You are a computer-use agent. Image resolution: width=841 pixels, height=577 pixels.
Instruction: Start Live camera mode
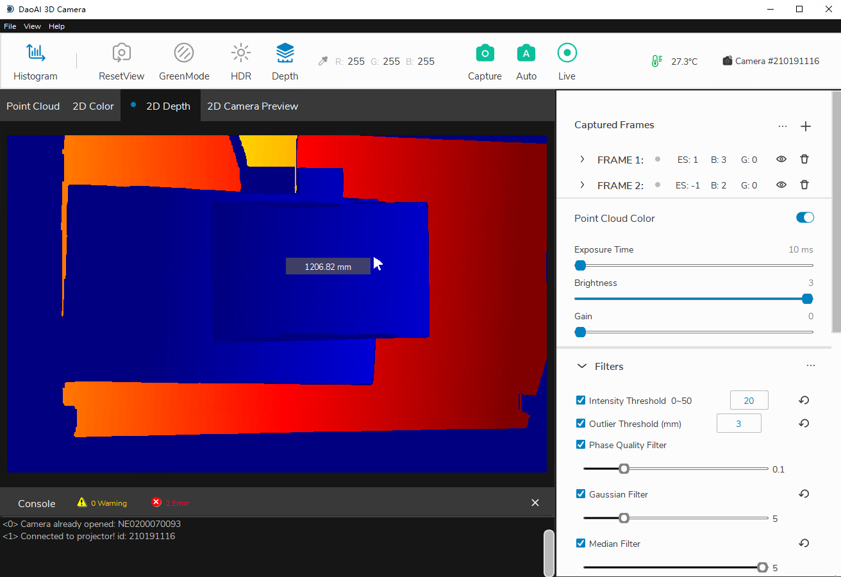click(567, 53)
